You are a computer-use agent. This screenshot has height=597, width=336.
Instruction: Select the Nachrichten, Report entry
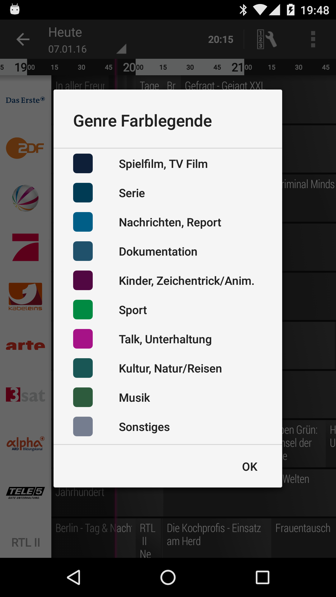pos(170,222)
